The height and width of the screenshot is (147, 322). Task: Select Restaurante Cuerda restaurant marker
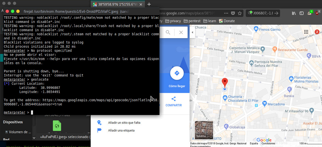point(274,49)
